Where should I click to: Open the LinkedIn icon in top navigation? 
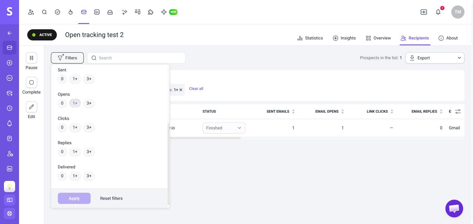pyautogui.click(x=97, y=12)
